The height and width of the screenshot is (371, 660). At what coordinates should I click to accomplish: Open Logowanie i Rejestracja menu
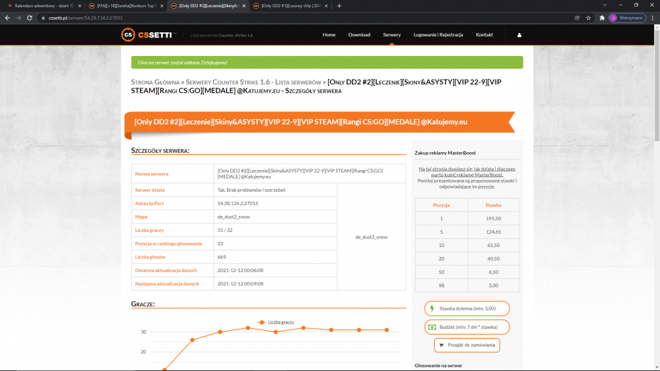(438, 35)
